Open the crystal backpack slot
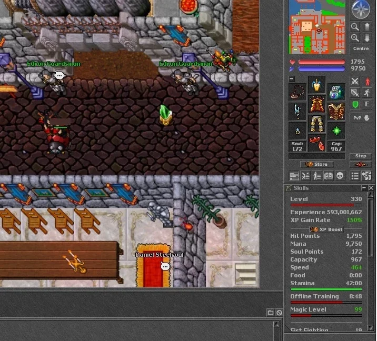 [x=336, y=92]
